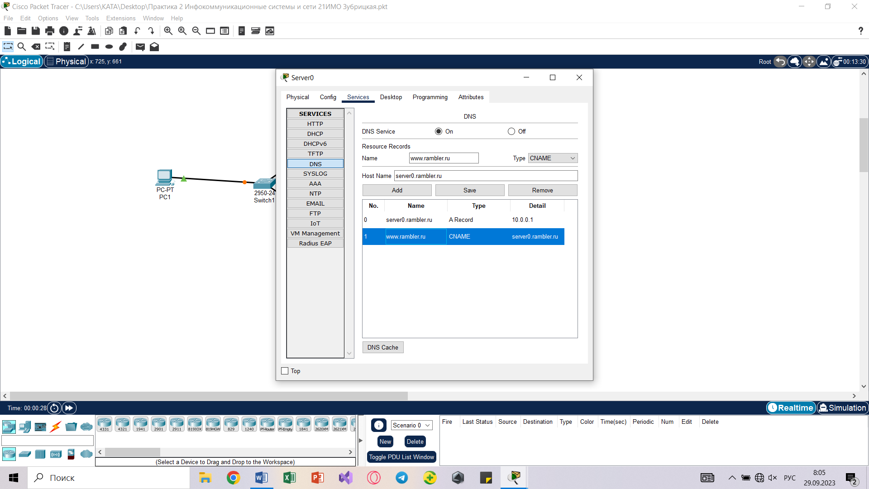The height and width of the screenshot is (489, 869).
Task: Click the Reset Simulation time icon
Action: click(x=54, y=408)
